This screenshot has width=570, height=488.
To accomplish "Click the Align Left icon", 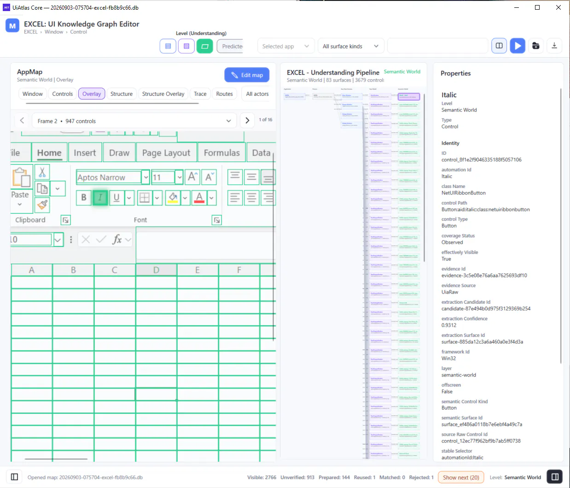I will 235,198.
